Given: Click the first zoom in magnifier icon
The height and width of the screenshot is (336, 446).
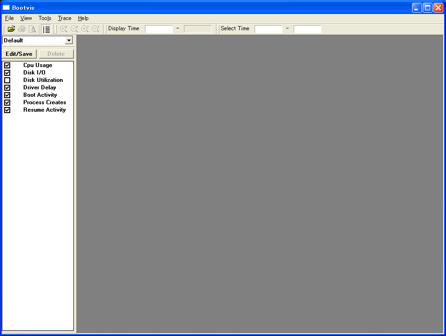Looking at the screenshot, I should 64,29.
